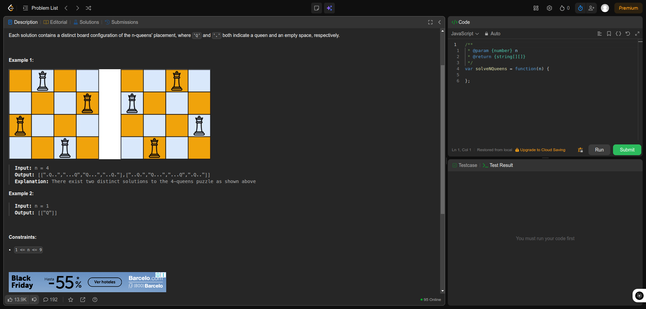Open the JavaScript language dropdown
The width and height of the screenshot is (646, 309).
[x=465, y=34]
